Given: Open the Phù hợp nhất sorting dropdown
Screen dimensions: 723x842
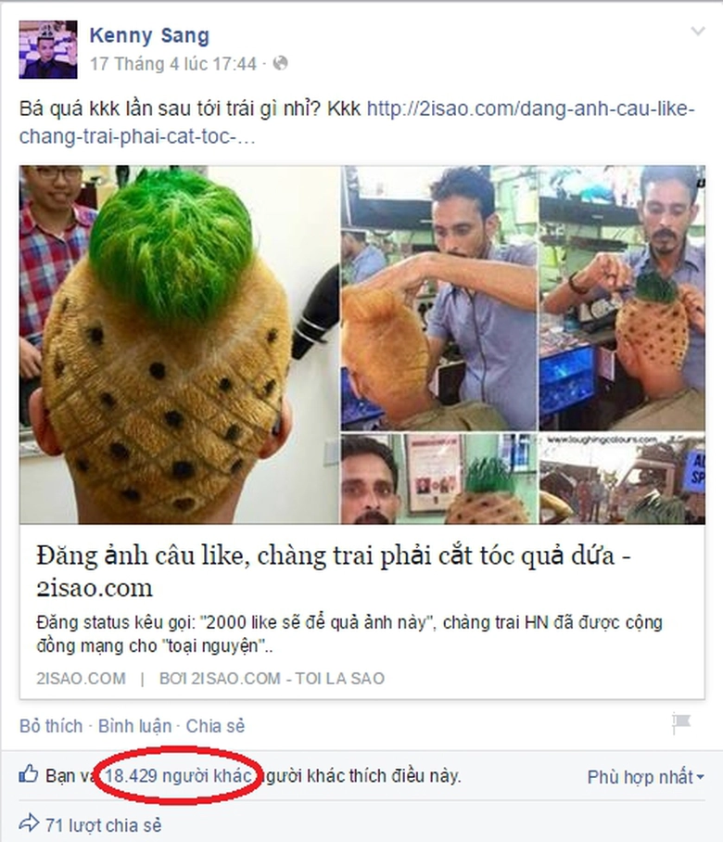Looking at the screenshot, I should pos(646,777).
